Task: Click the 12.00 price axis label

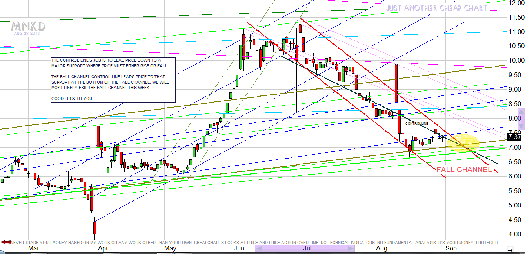Action: (x=514, y=3)
